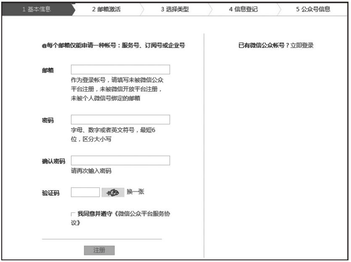Select step 4 信息登记 tab

(x=244, y=9)
